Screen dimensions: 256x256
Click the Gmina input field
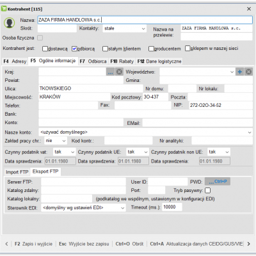[x=206, y=80]
